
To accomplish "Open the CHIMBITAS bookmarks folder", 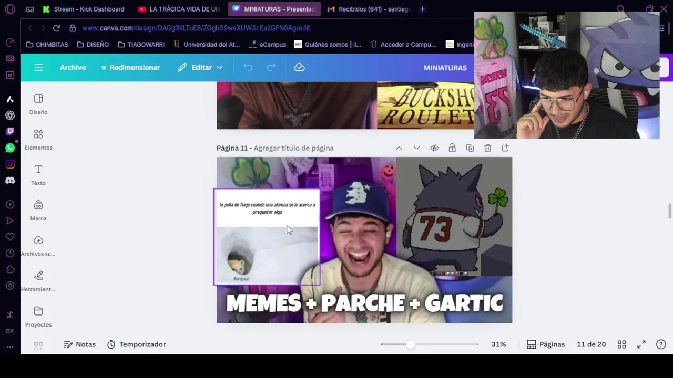I will [x=47, y=45].
